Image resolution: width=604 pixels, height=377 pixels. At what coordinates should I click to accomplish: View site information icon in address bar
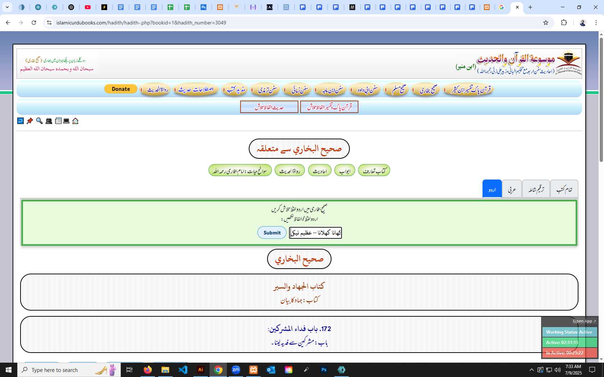point(49,23)
